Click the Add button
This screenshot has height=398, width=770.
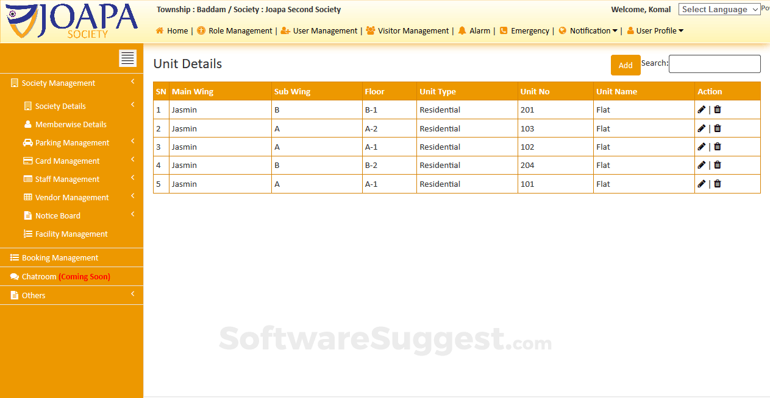(626, 65)
